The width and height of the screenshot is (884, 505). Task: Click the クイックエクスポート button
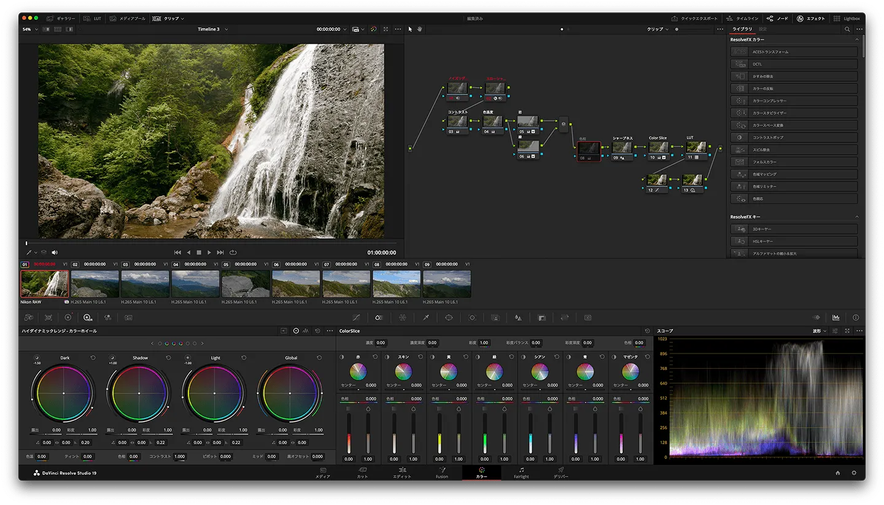(x=694, y=18)
